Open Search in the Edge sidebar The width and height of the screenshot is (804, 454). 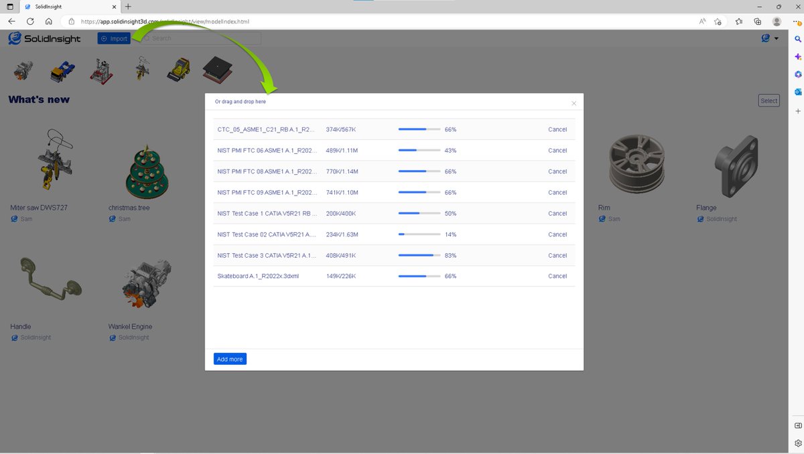tap(797, 39)
